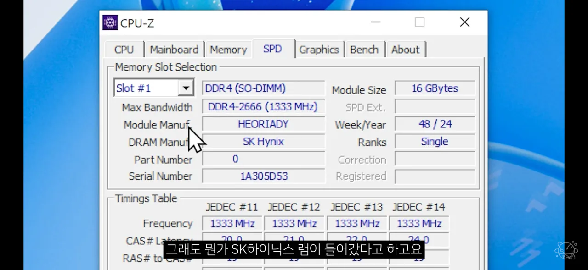Open the Graphics tab
The width and height of the screenshot is (588, 270).
[x=319, y=50]
